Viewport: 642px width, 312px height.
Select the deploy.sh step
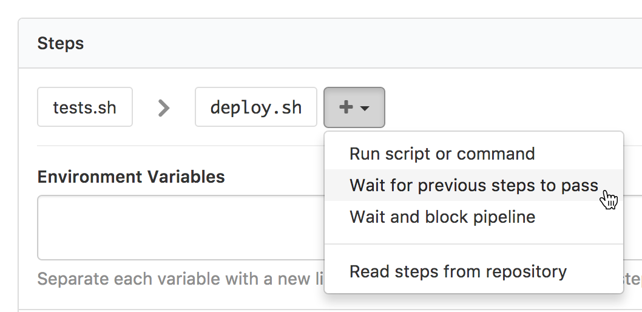tap(256, 107)
